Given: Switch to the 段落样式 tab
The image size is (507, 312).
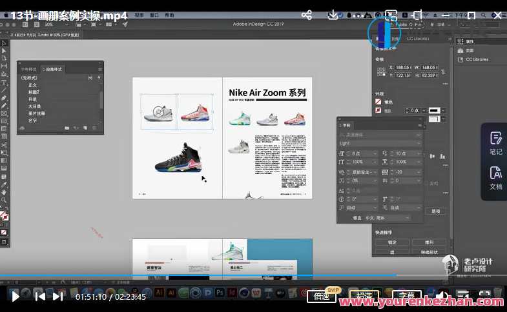Looking at the screenshot, I should 52,69.
